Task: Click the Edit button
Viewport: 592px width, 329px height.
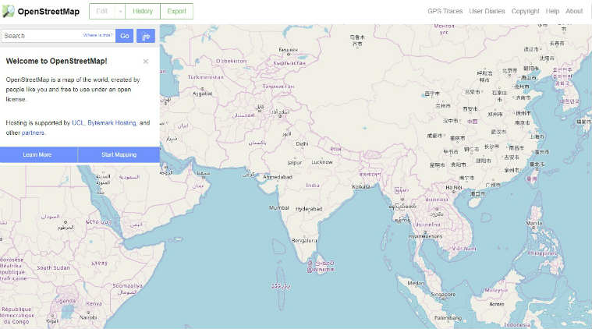Action: tap(102, 12)
